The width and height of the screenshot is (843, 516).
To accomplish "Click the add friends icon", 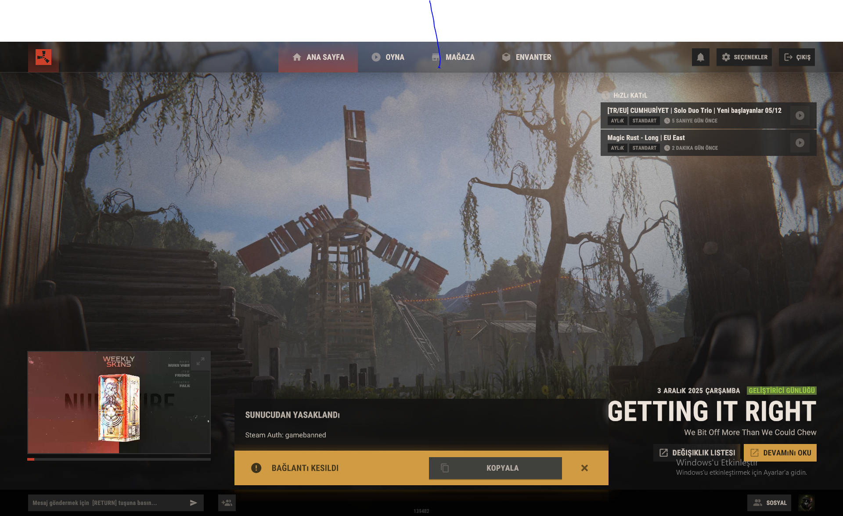I will (227, 503).
